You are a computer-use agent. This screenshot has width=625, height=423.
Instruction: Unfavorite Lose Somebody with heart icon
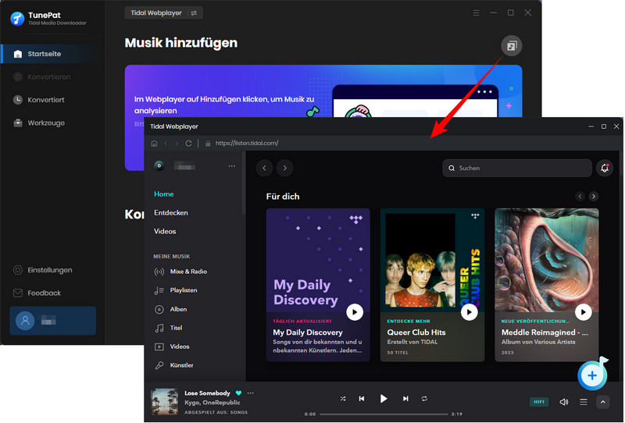click(x=238, y=393)
